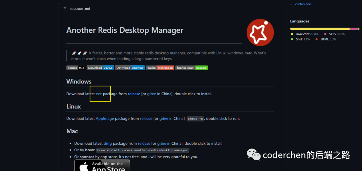Select the SCSS 10.8% language entry
This screenshot has width=362, height=171.
pyautogui.click(x=335, y=34)
